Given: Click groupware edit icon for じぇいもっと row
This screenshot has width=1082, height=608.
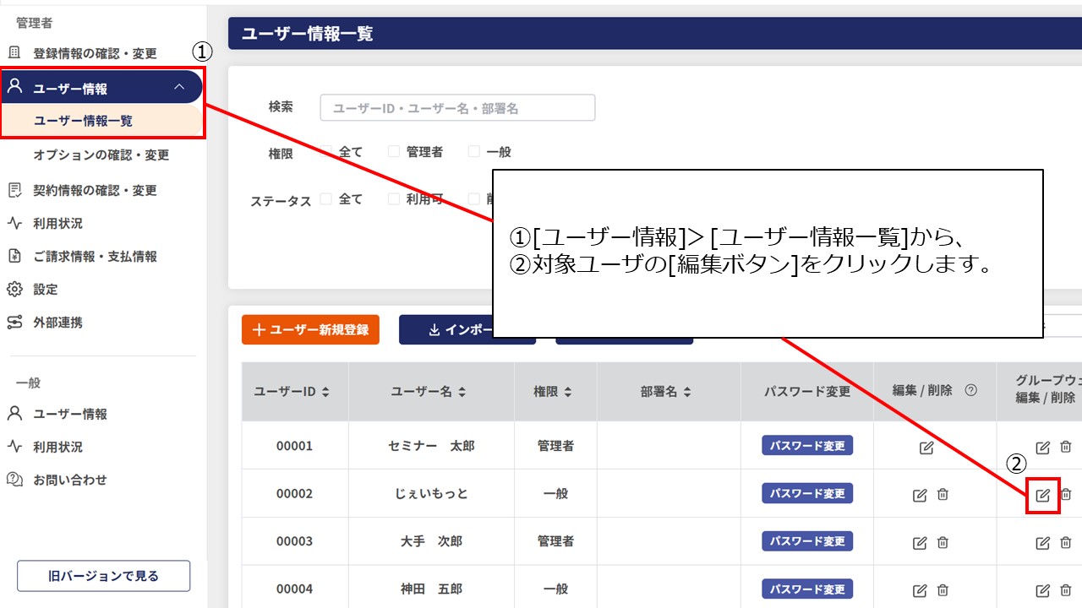Looking at the screenshot, I should [1043, 495].
